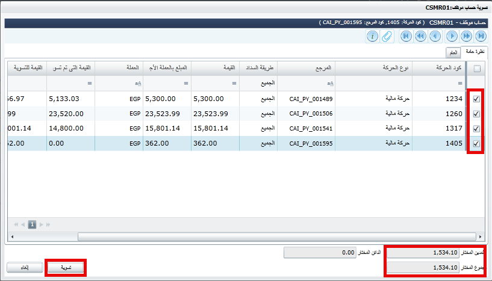The width and height of the screenshot is (492, 281).
Task: Click the fast-forward double-arrow navigation icon
Action: [x=467, y=37]
